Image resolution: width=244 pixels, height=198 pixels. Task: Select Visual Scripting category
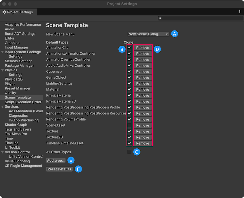click(17, 161)
